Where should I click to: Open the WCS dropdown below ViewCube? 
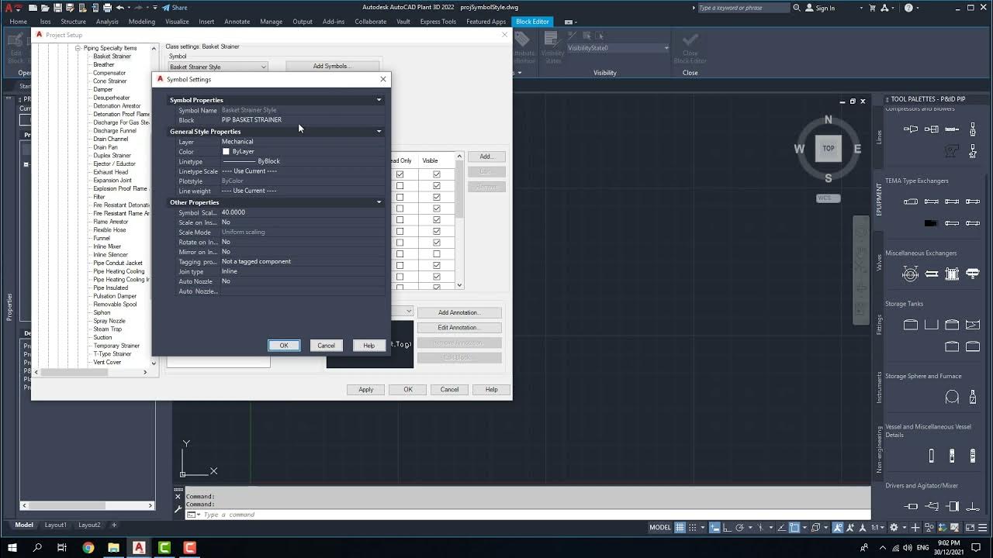[x=829, y=198]
